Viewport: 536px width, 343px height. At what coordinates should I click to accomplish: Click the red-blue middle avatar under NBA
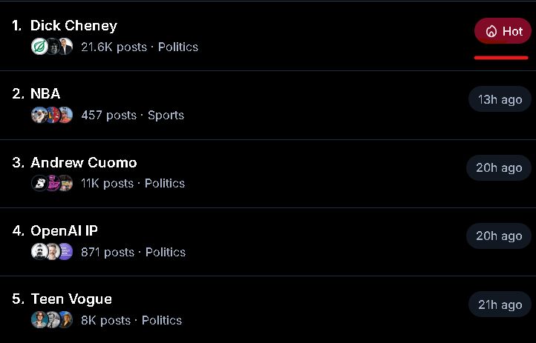coord(52,115)
